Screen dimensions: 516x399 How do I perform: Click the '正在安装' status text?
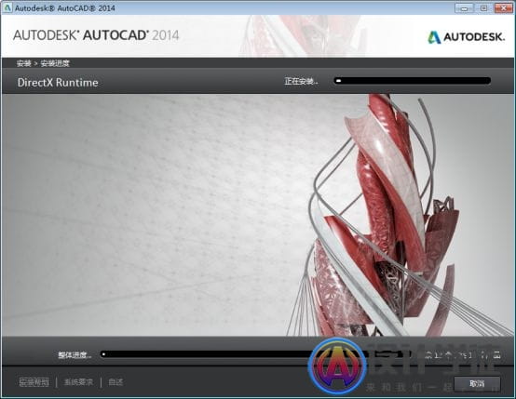pyautogui.click(x=301, y=81)
